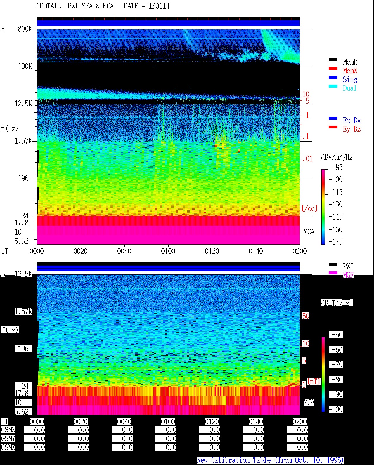Click the GSMX value under 0000

(x=34, y=430)
